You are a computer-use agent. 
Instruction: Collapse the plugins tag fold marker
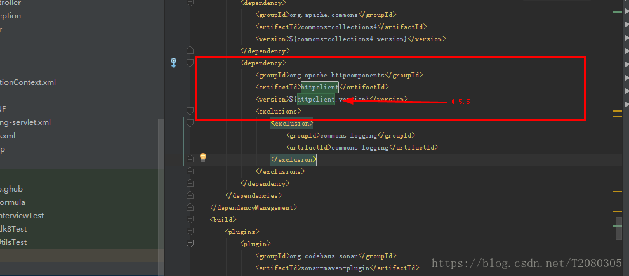coord(189,232)
